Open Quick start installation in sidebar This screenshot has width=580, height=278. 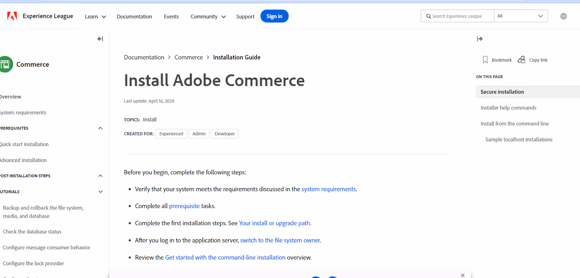[24, 144]
